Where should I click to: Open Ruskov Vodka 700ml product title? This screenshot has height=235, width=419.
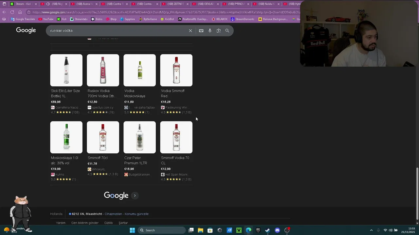(x=102, y=93)
